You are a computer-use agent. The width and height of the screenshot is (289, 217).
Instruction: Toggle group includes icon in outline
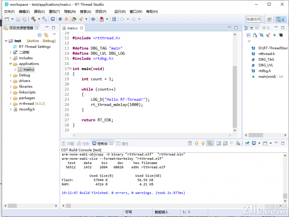point(281,35)
